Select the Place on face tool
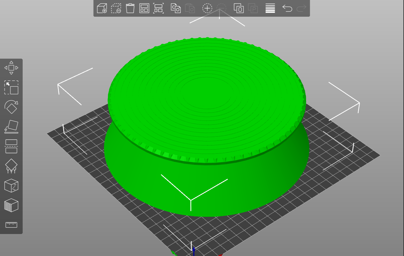Screen dimensions: 404x256 pyautogui.click(x=11, y=127)
